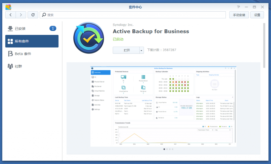This screenshot has width=271, height=164.
Task: Click the 手动安装 button
Action: pos(239,15)
